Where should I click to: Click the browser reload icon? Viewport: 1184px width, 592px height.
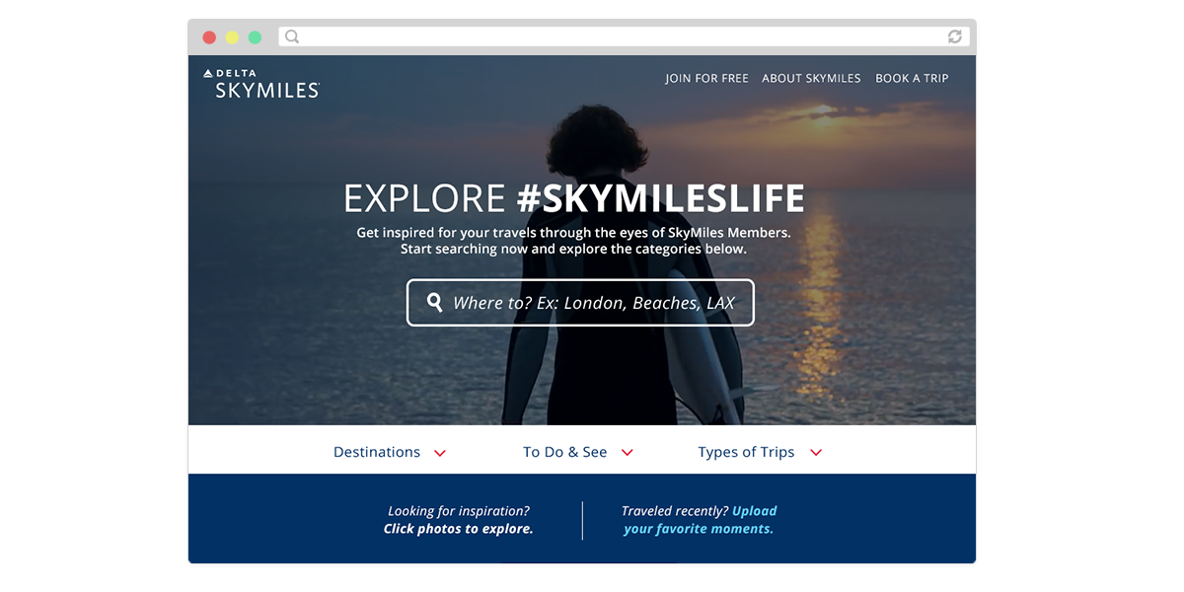pos(954,37)
